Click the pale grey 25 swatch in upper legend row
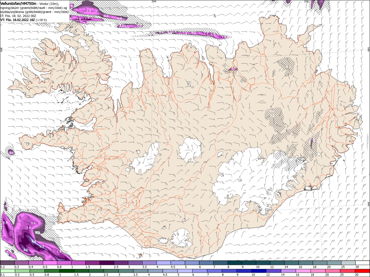 coord(348,263)
